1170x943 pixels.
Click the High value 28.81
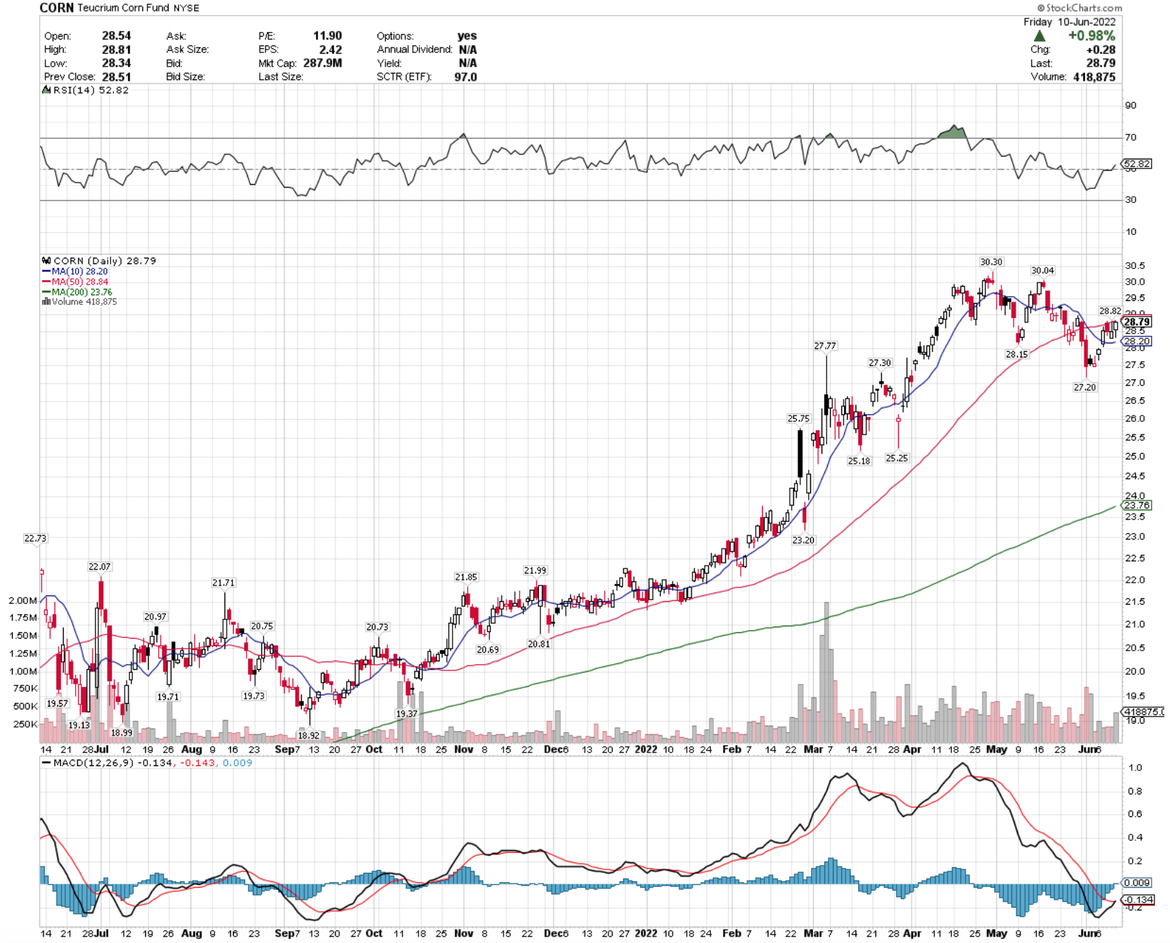pos(116,50)
